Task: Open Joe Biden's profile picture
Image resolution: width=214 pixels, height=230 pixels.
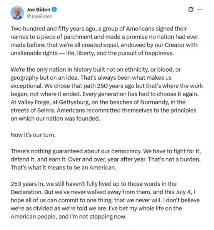Action: (17, 13)
